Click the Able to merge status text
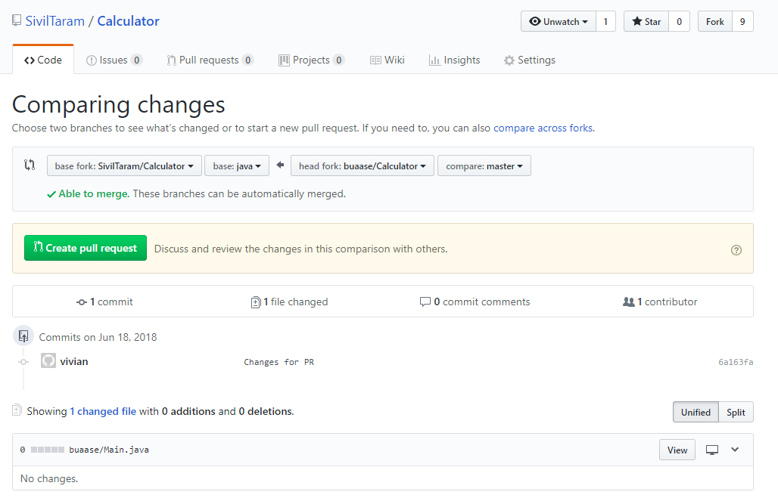The image size is (778, 498). [94, 193]
